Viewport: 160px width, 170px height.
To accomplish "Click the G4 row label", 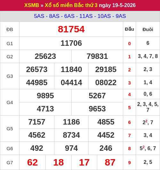I will [10, 102].
